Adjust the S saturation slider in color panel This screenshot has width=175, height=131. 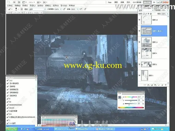coord(131,100)
